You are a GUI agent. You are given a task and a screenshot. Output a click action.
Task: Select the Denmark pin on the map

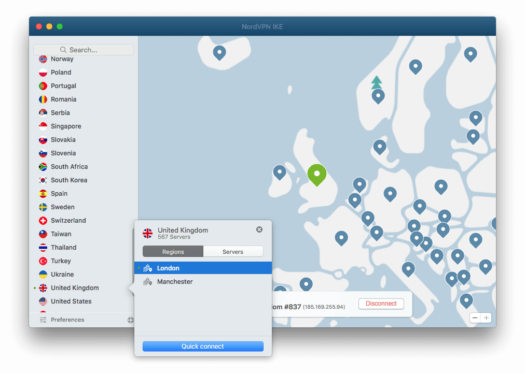coord(380,147)
